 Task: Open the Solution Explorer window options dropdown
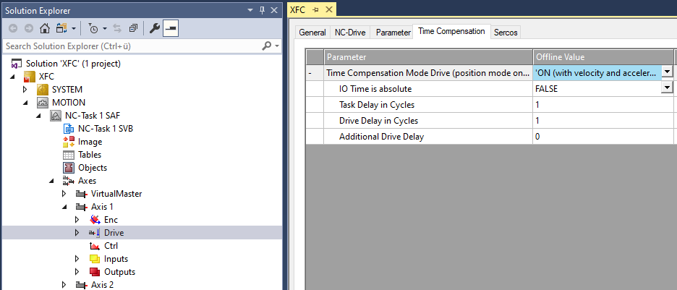(x=250, y=10)
